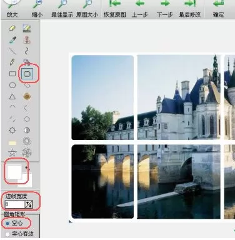Viewport: 235px width, 240px height.
Task: Click the 缩小 zoom out button
Action: click(37, 9)
